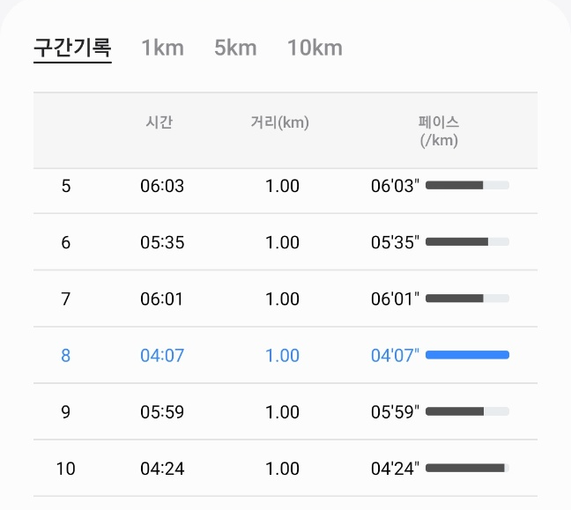Viewport: 571px width, 510px height.
Task: Click the 06:03 time in lap 5
Action: (162, 186)
